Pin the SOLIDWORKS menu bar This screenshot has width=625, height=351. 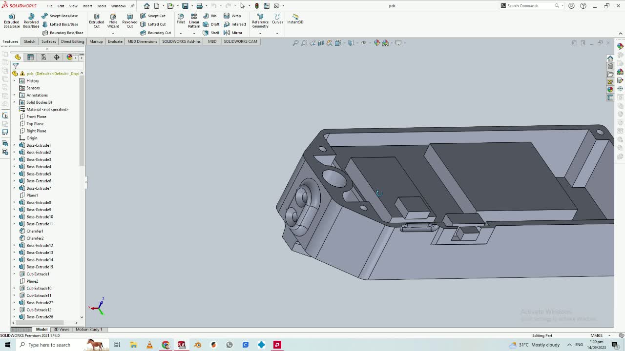[x=132, y=6]
